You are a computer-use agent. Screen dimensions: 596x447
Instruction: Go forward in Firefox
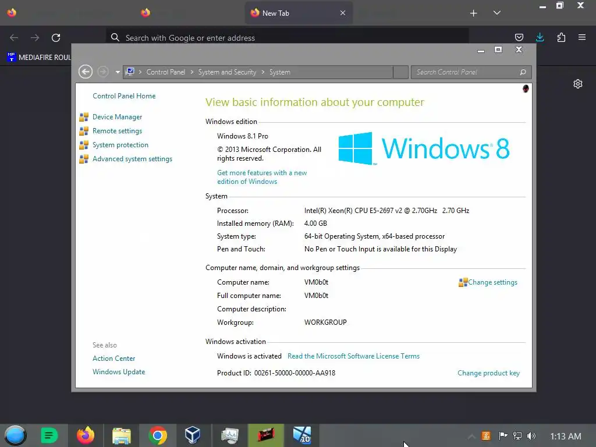[x=35, y=38]
